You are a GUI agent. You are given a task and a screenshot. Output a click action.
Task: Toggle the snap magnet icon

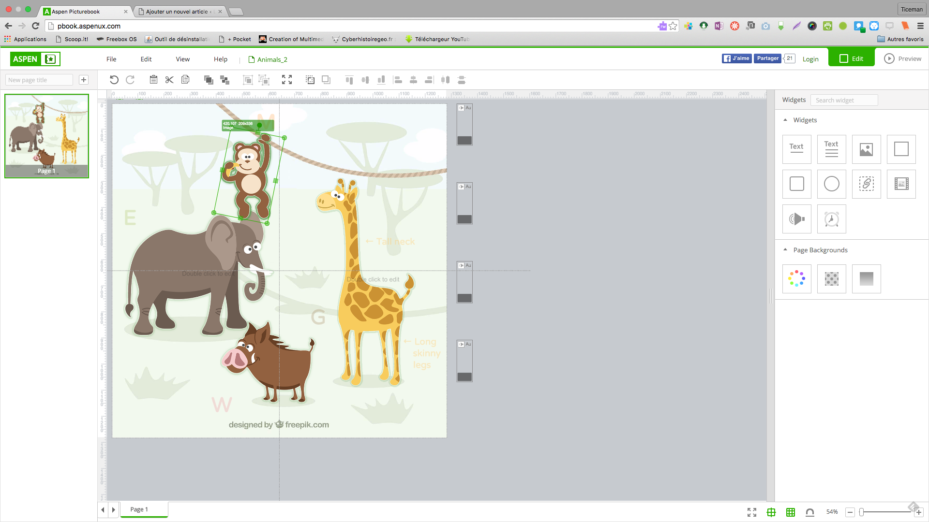(x=810, y=512)
